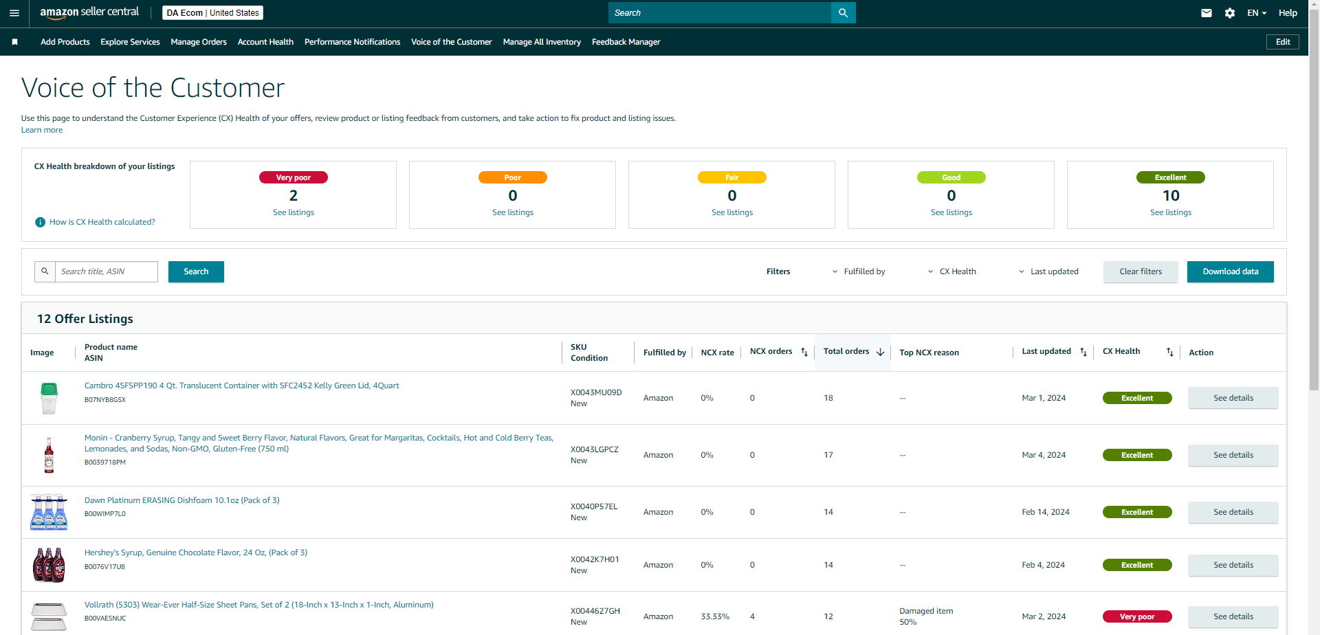
Task: Click the Edit button in navigation bar
Action: (1283, 42)
